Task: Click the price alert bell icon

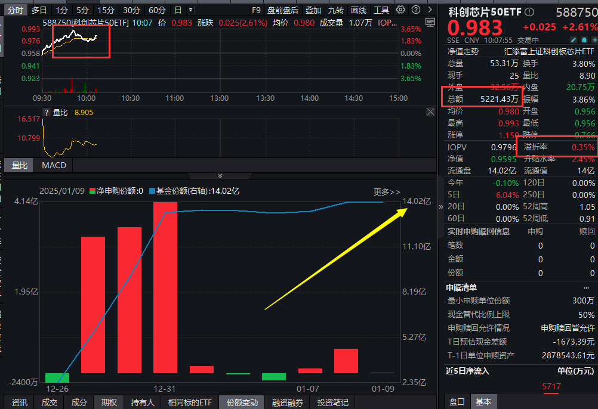Action: click(583, 39)
